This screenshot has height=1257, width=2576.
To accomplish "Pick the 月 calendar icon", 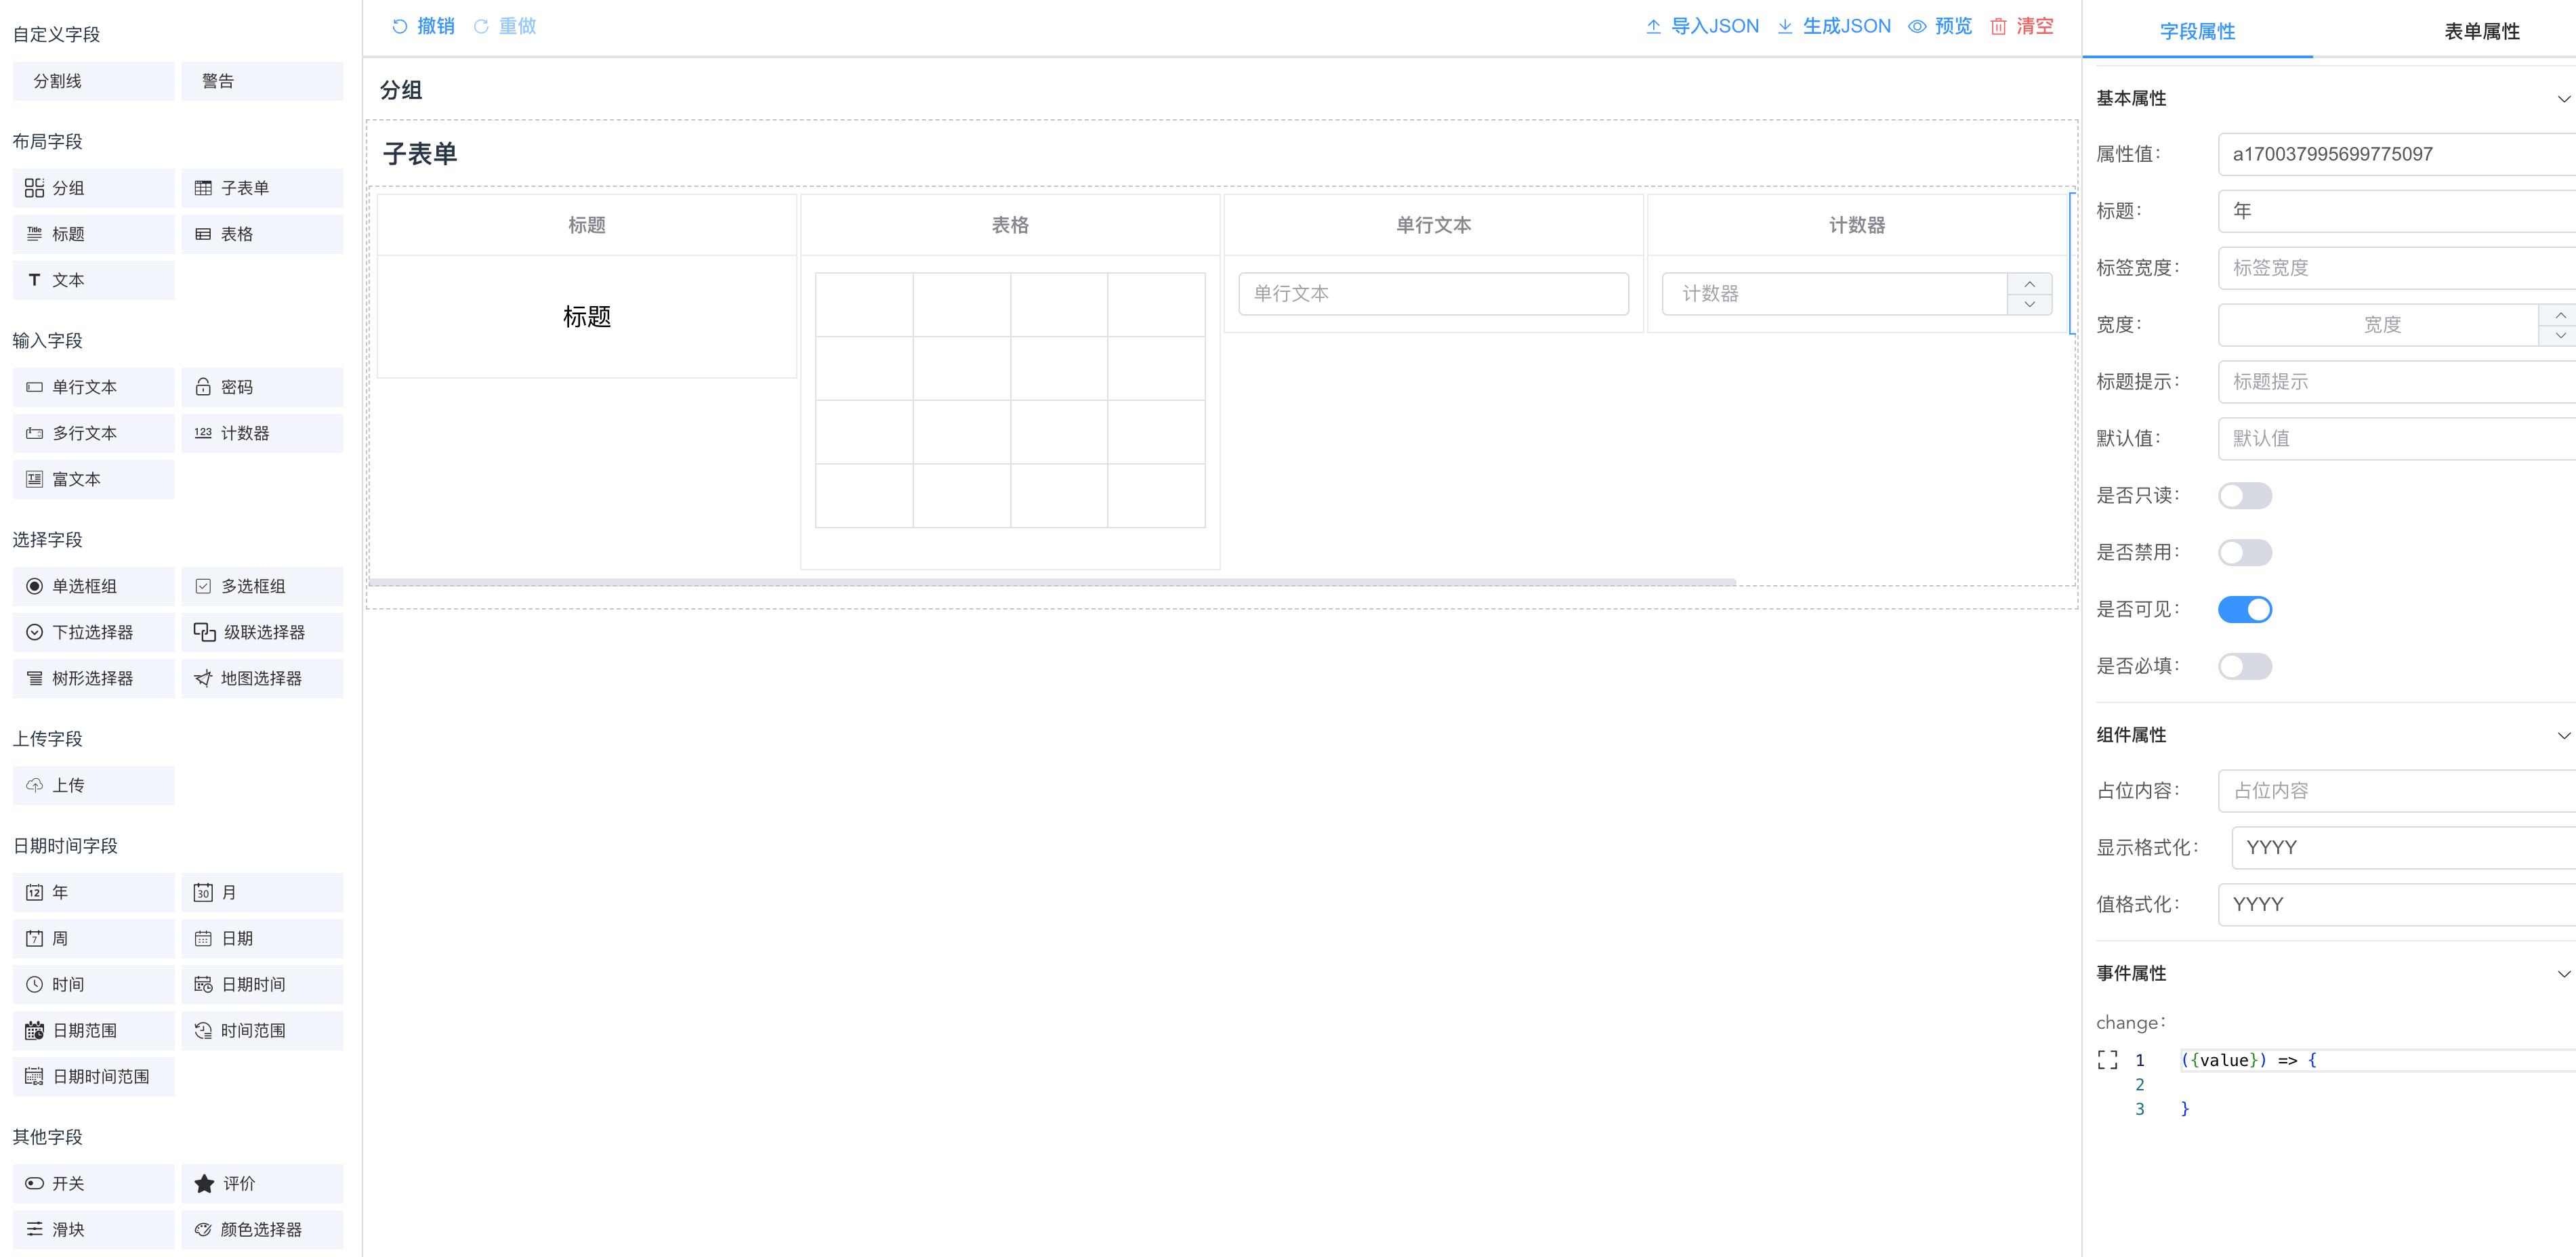I will [203, 891].
